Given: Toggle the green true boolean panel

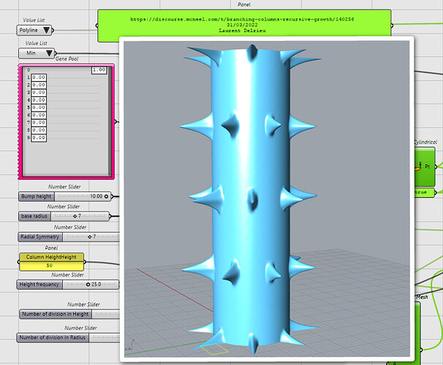Looking at the screenshot, I should pyautogui.click(x=424, y=193).
